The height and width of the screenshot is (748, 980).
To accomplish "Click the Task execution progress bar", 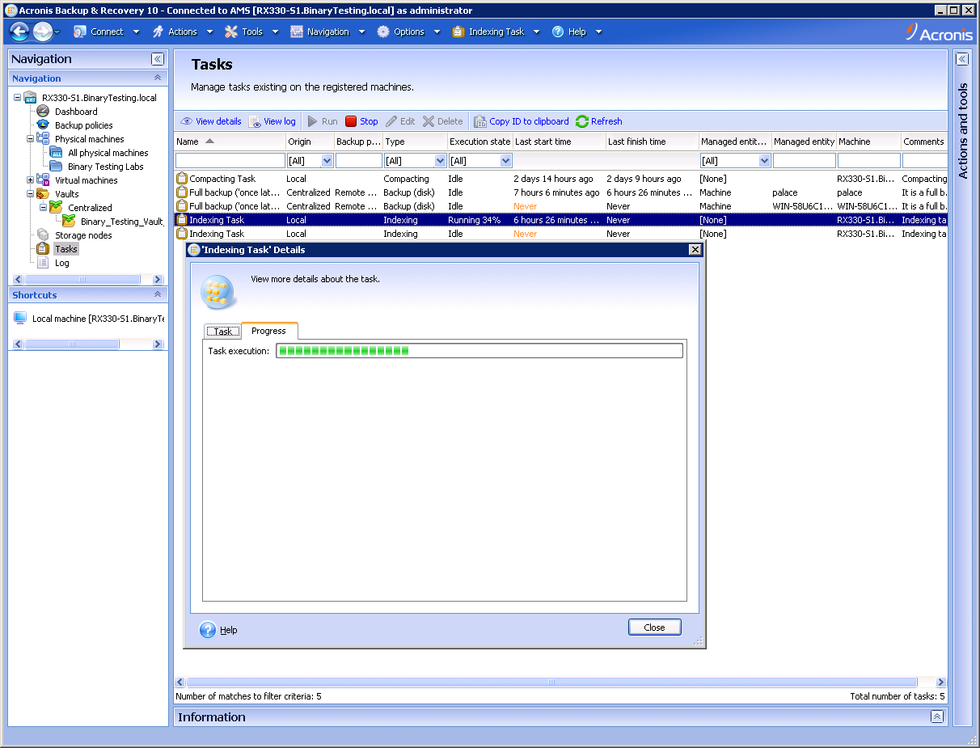I will (x=479, y=351).
